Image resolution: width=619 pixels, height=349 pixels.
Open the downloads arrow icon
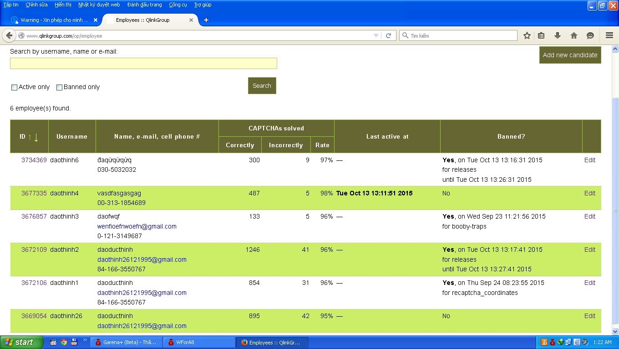557,35
